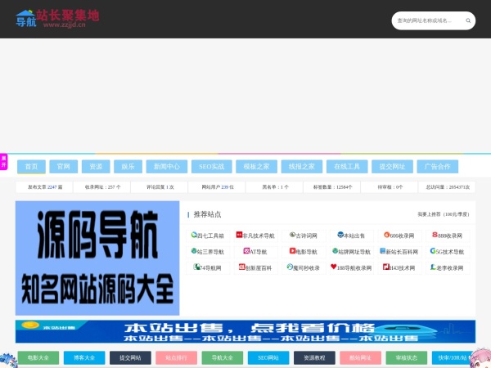Click the blue SEO网站 button

coord(268,357)
